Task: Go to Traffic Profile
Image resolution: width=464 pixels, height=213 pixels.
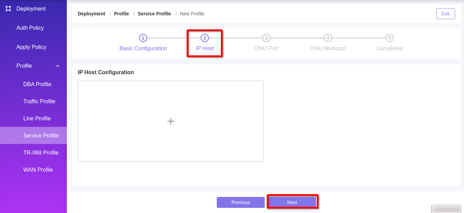Action: pyautogui.click(x=39, y=102)
